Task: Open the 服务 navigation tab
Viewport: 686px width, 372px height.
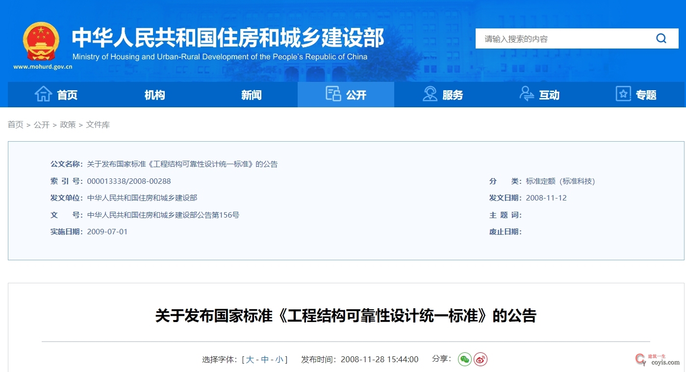Action: coord(442,95)
